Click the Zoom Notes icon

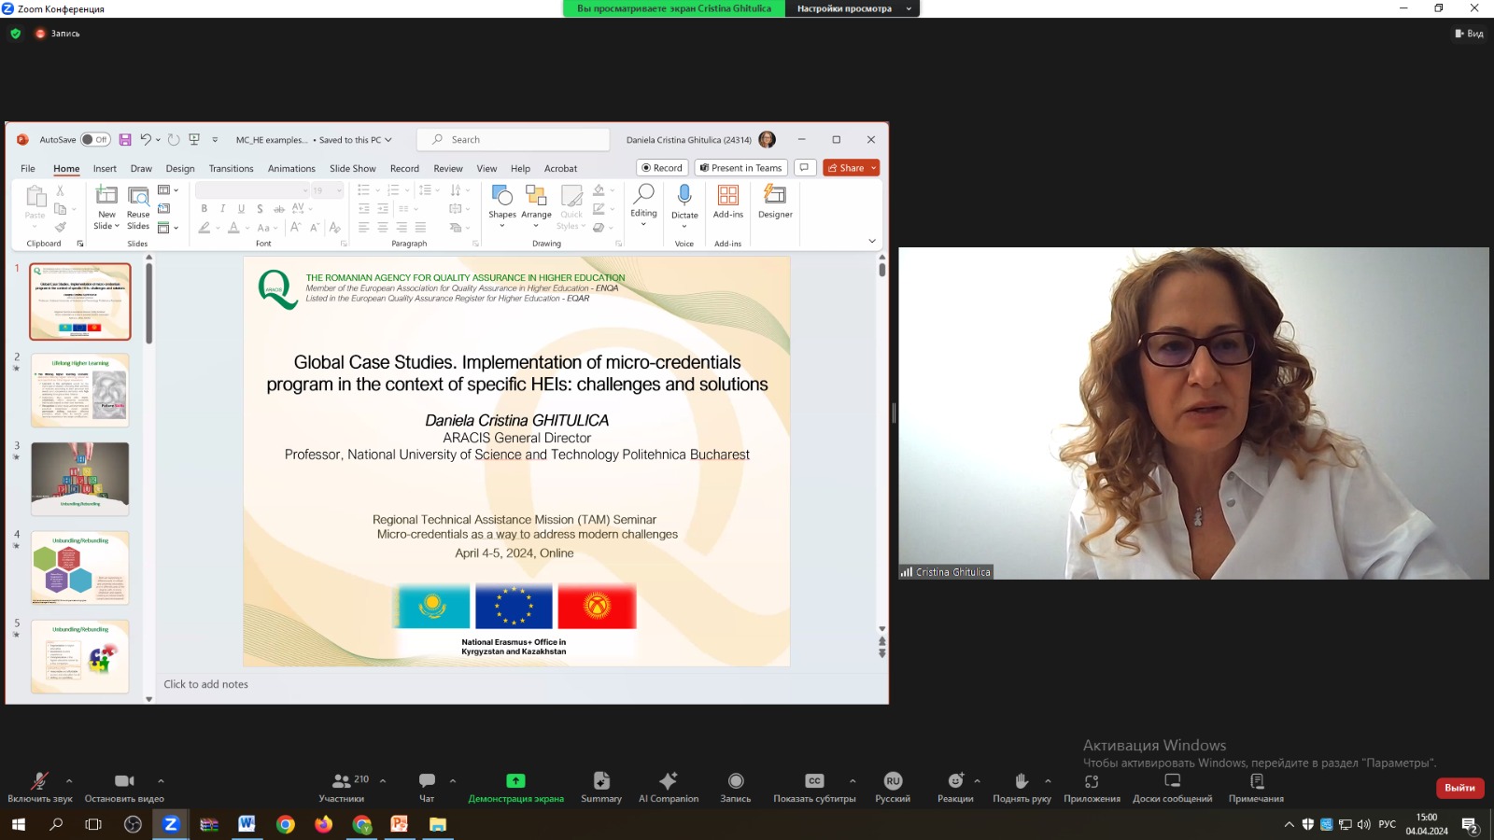point(1256,781)
